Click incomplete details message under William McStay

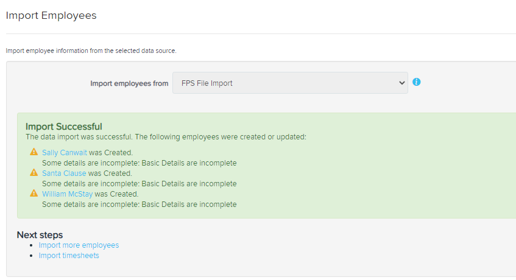pyautogui.click(x=139, y=205)
